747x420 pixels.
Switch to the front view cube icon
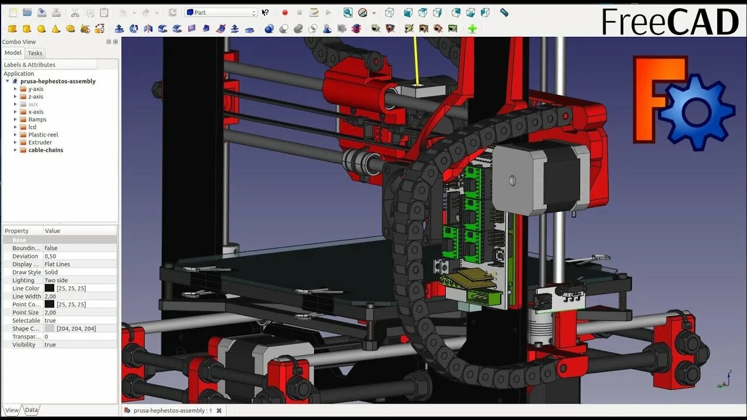click(408, 12)
